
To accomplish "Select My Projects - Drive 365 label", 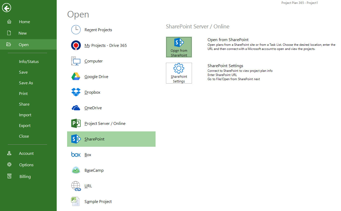I will 106,46.
